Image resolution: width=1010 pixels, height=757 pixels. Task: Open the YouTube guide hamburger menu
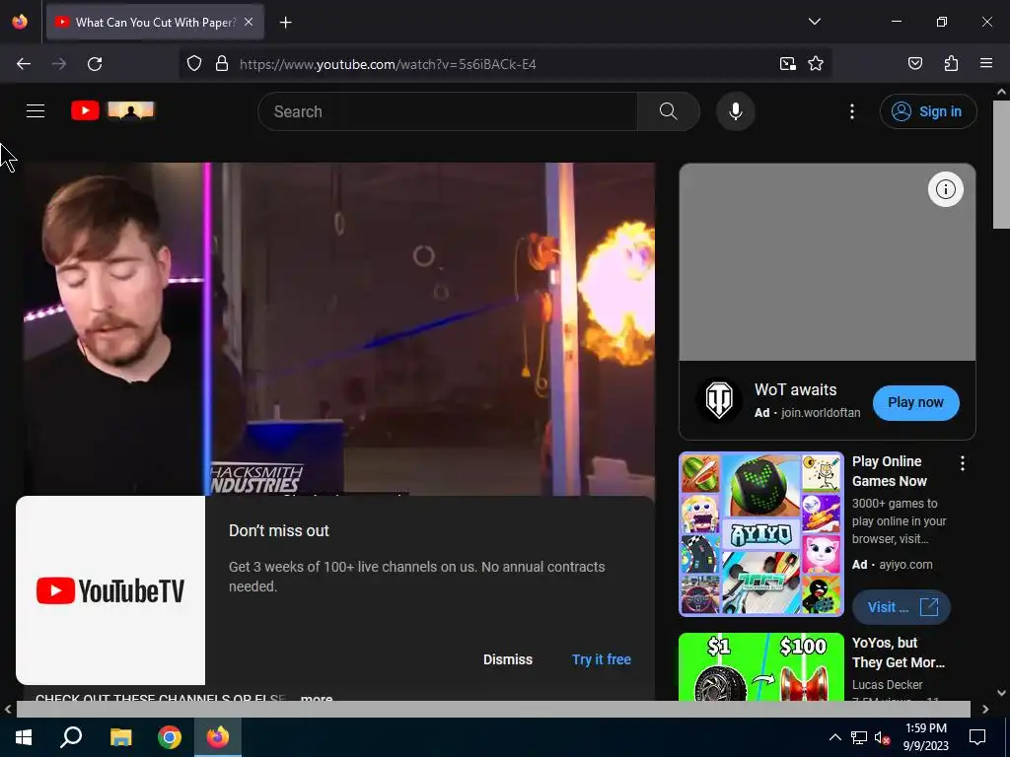tap(36, 111)
